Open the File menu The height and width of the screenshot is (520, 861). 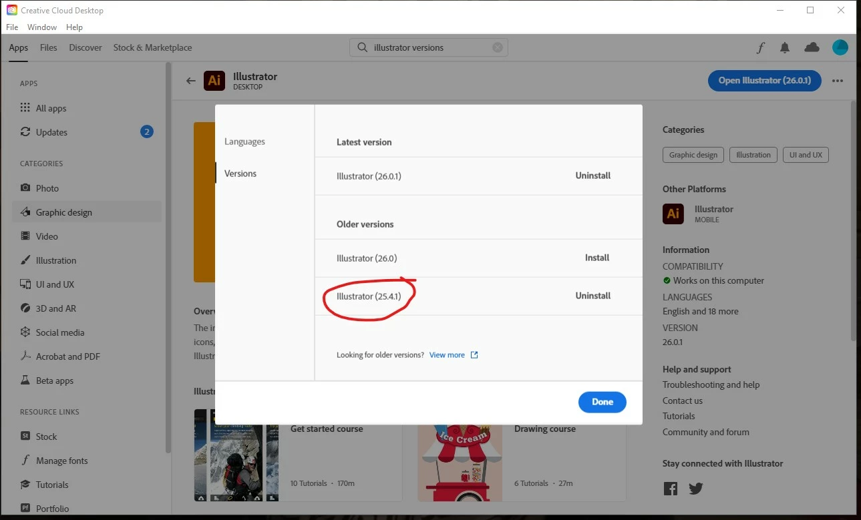(12, 27)
